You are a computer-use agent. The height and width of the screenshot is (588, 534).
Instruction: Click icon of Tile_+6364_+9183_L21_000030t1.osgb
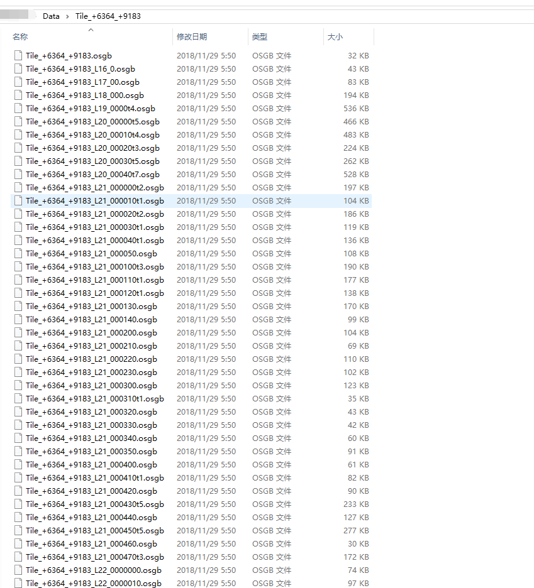[x=18, y=227]
